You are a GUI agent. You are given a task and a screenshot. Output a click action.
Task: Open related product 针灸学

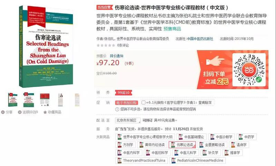coord(210,153)
